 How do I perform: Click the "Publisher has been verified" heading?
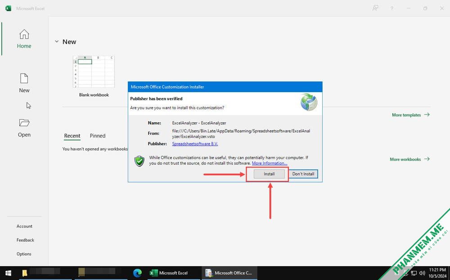tap(156, 98)
